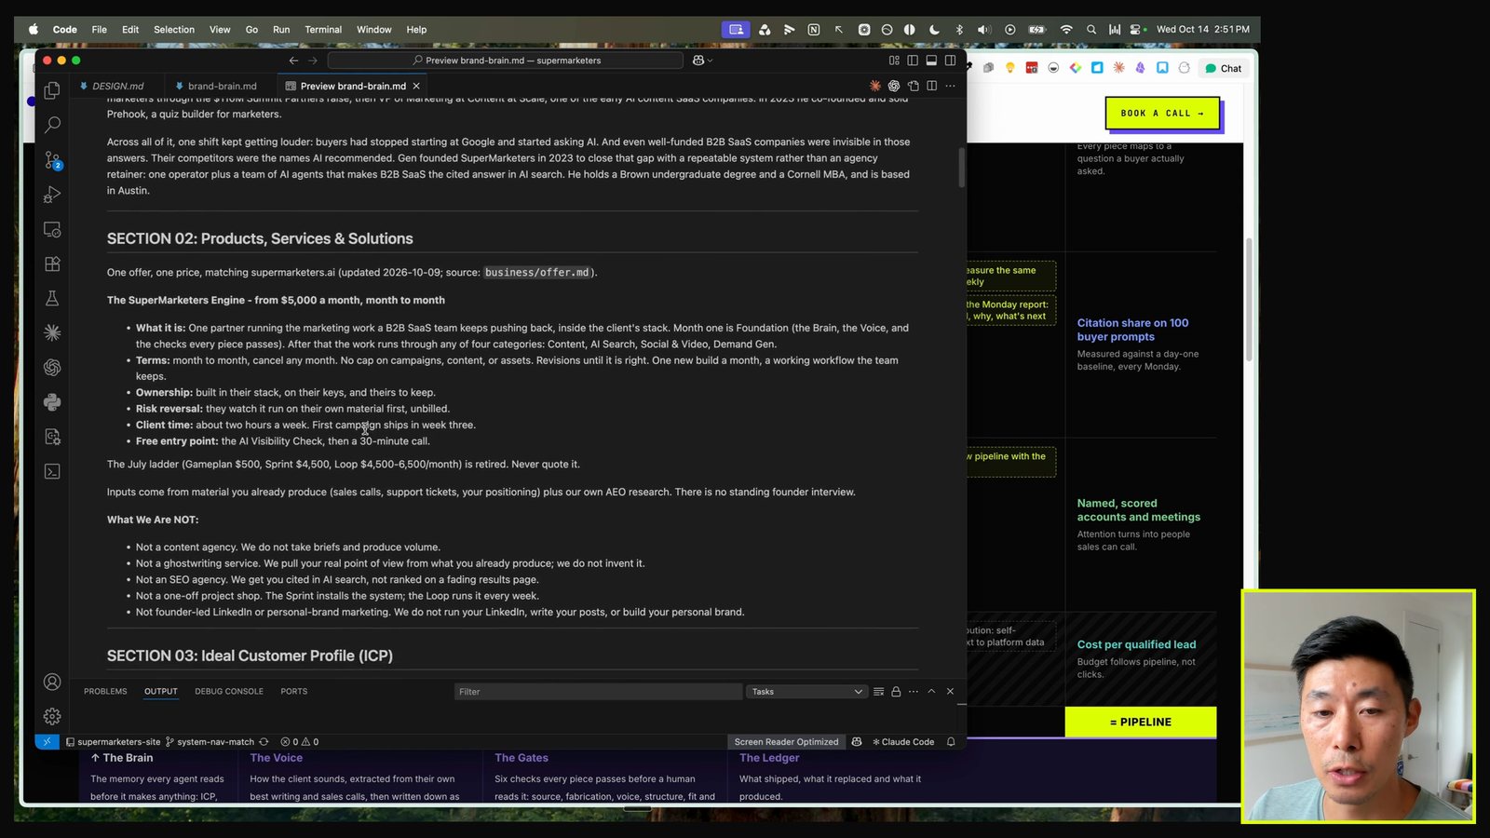Image resolution: width=1490 pixels, height=838 pixels.
Task: Open the Manage gear menu
Action: click(x=52, y=716)
